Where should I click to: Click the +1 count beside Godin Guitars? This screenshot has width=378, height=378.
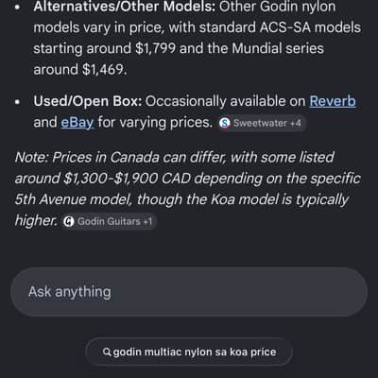(x=147, y=221)
